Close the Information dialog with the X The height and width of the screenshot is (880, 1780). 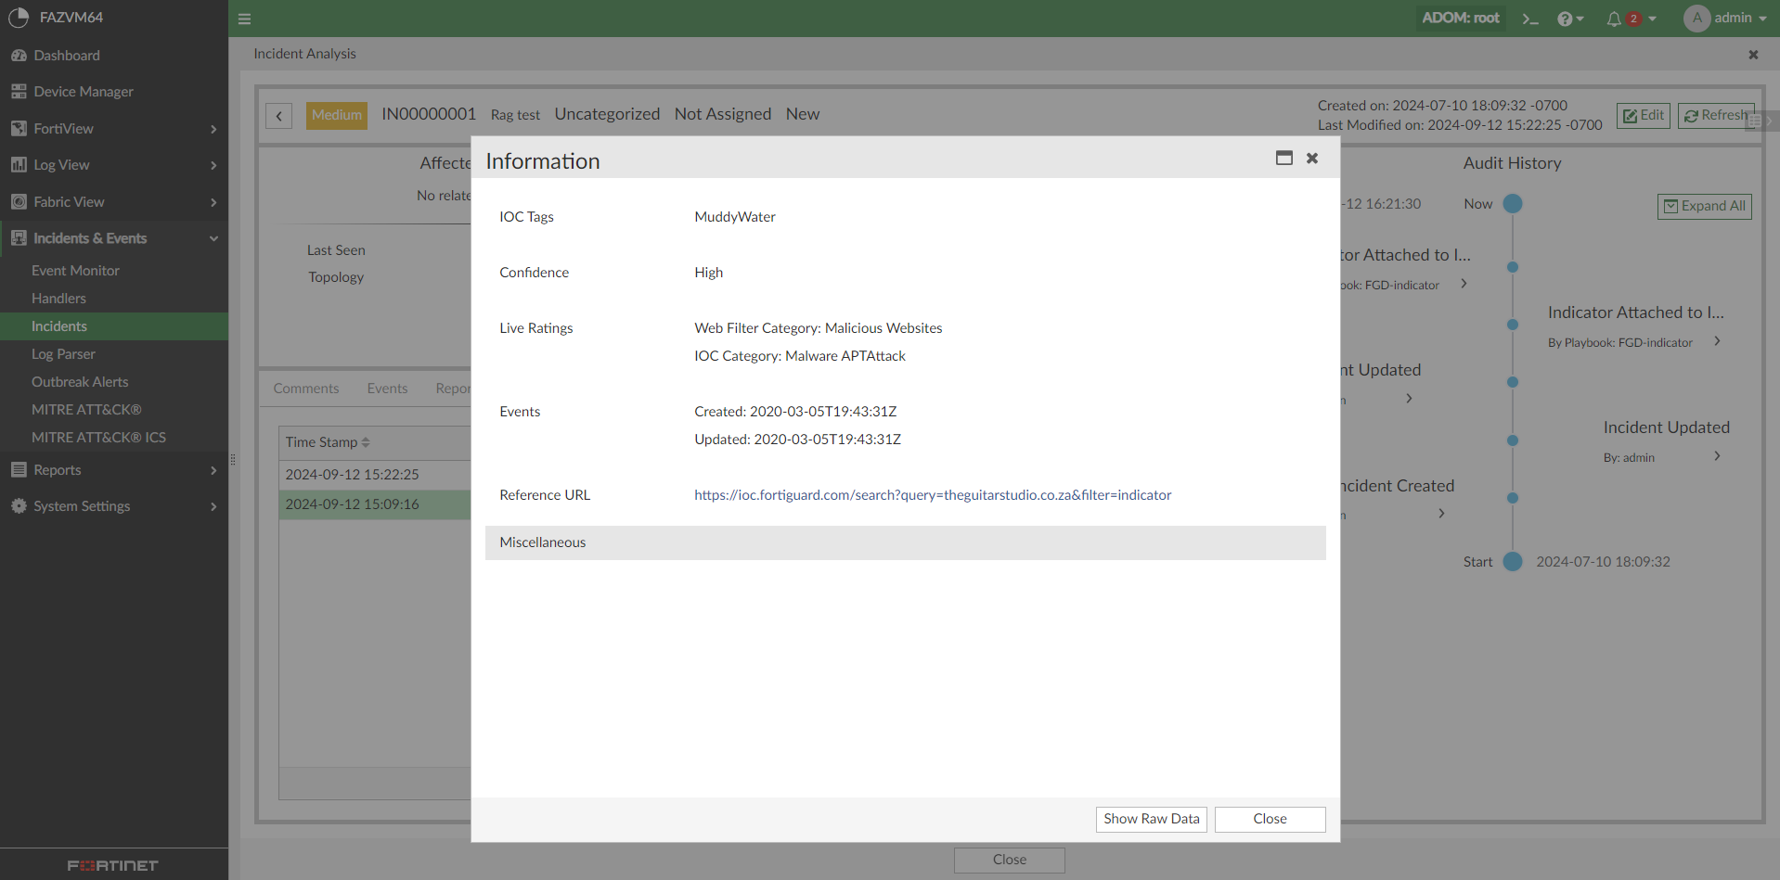pos(1312,158)
